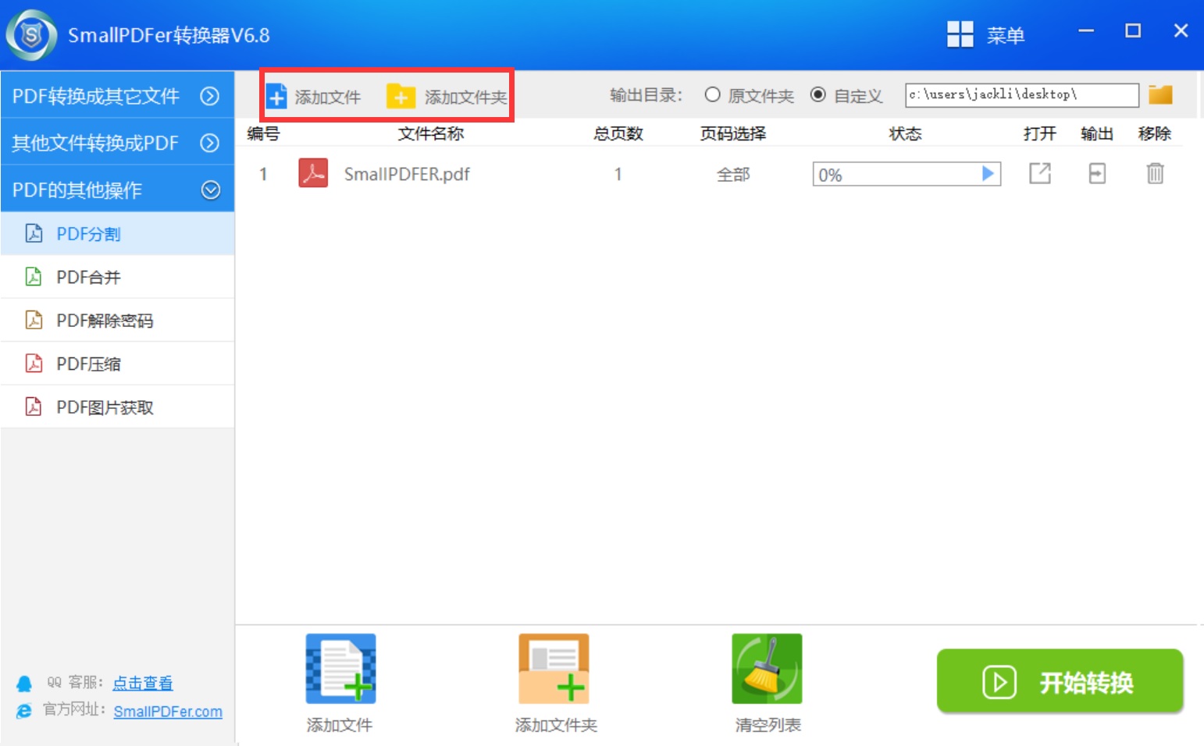Click 状态 column header
Image resolution: width=1204 pixels, height=746 pixels.
tap(906, 133)
